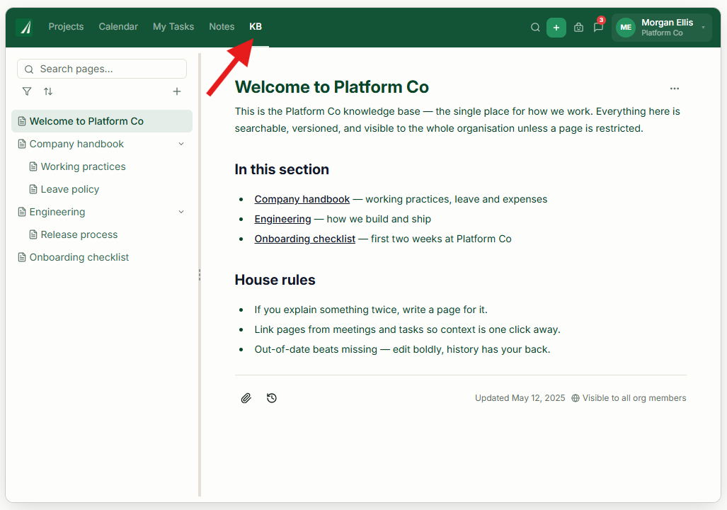727x510 pixels.
Task: Open the robot assistant icon
Action: coord(578,28)
